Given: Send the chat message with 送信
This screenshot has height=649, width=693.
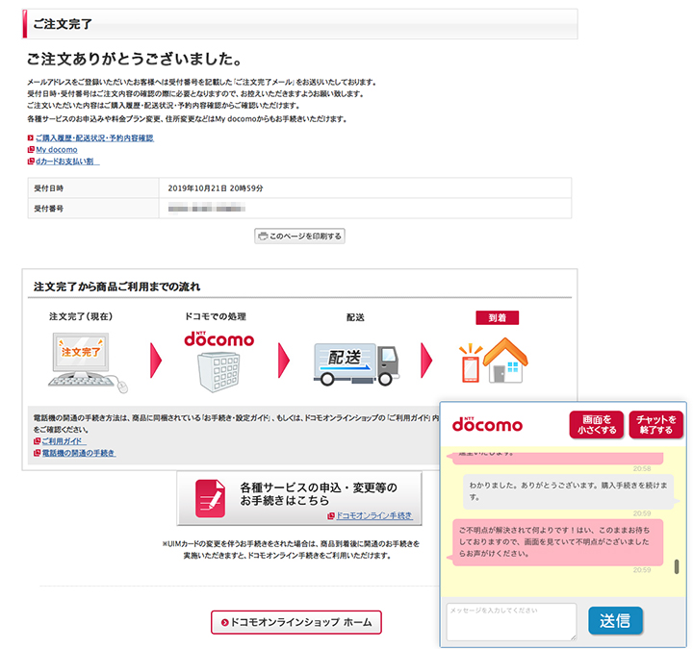Looking at the screenshot, I should (x=615, y=621).
